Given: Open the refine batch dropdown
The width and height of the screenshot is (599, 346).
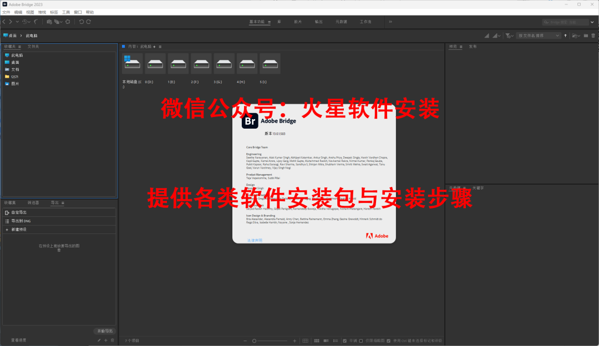Looking at the screenshot, I should tap(58, 22).
